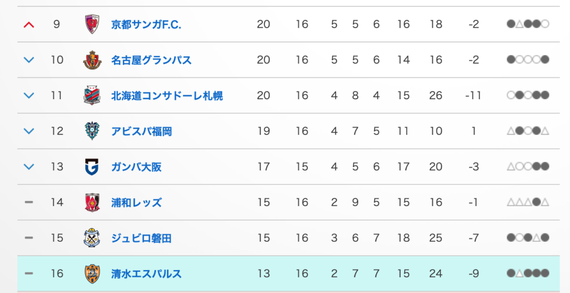Viewport: 570px width, 293px height.
Task: Visit the 浦和レッズ team page
Action: point(136,203)
